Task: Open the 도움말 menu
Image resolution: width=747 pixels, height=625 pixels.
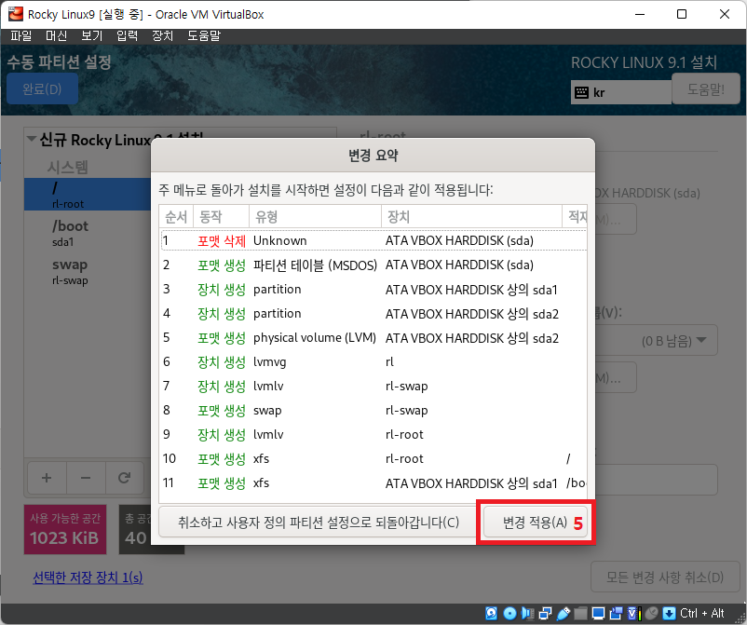Action: tap(204, 35)
